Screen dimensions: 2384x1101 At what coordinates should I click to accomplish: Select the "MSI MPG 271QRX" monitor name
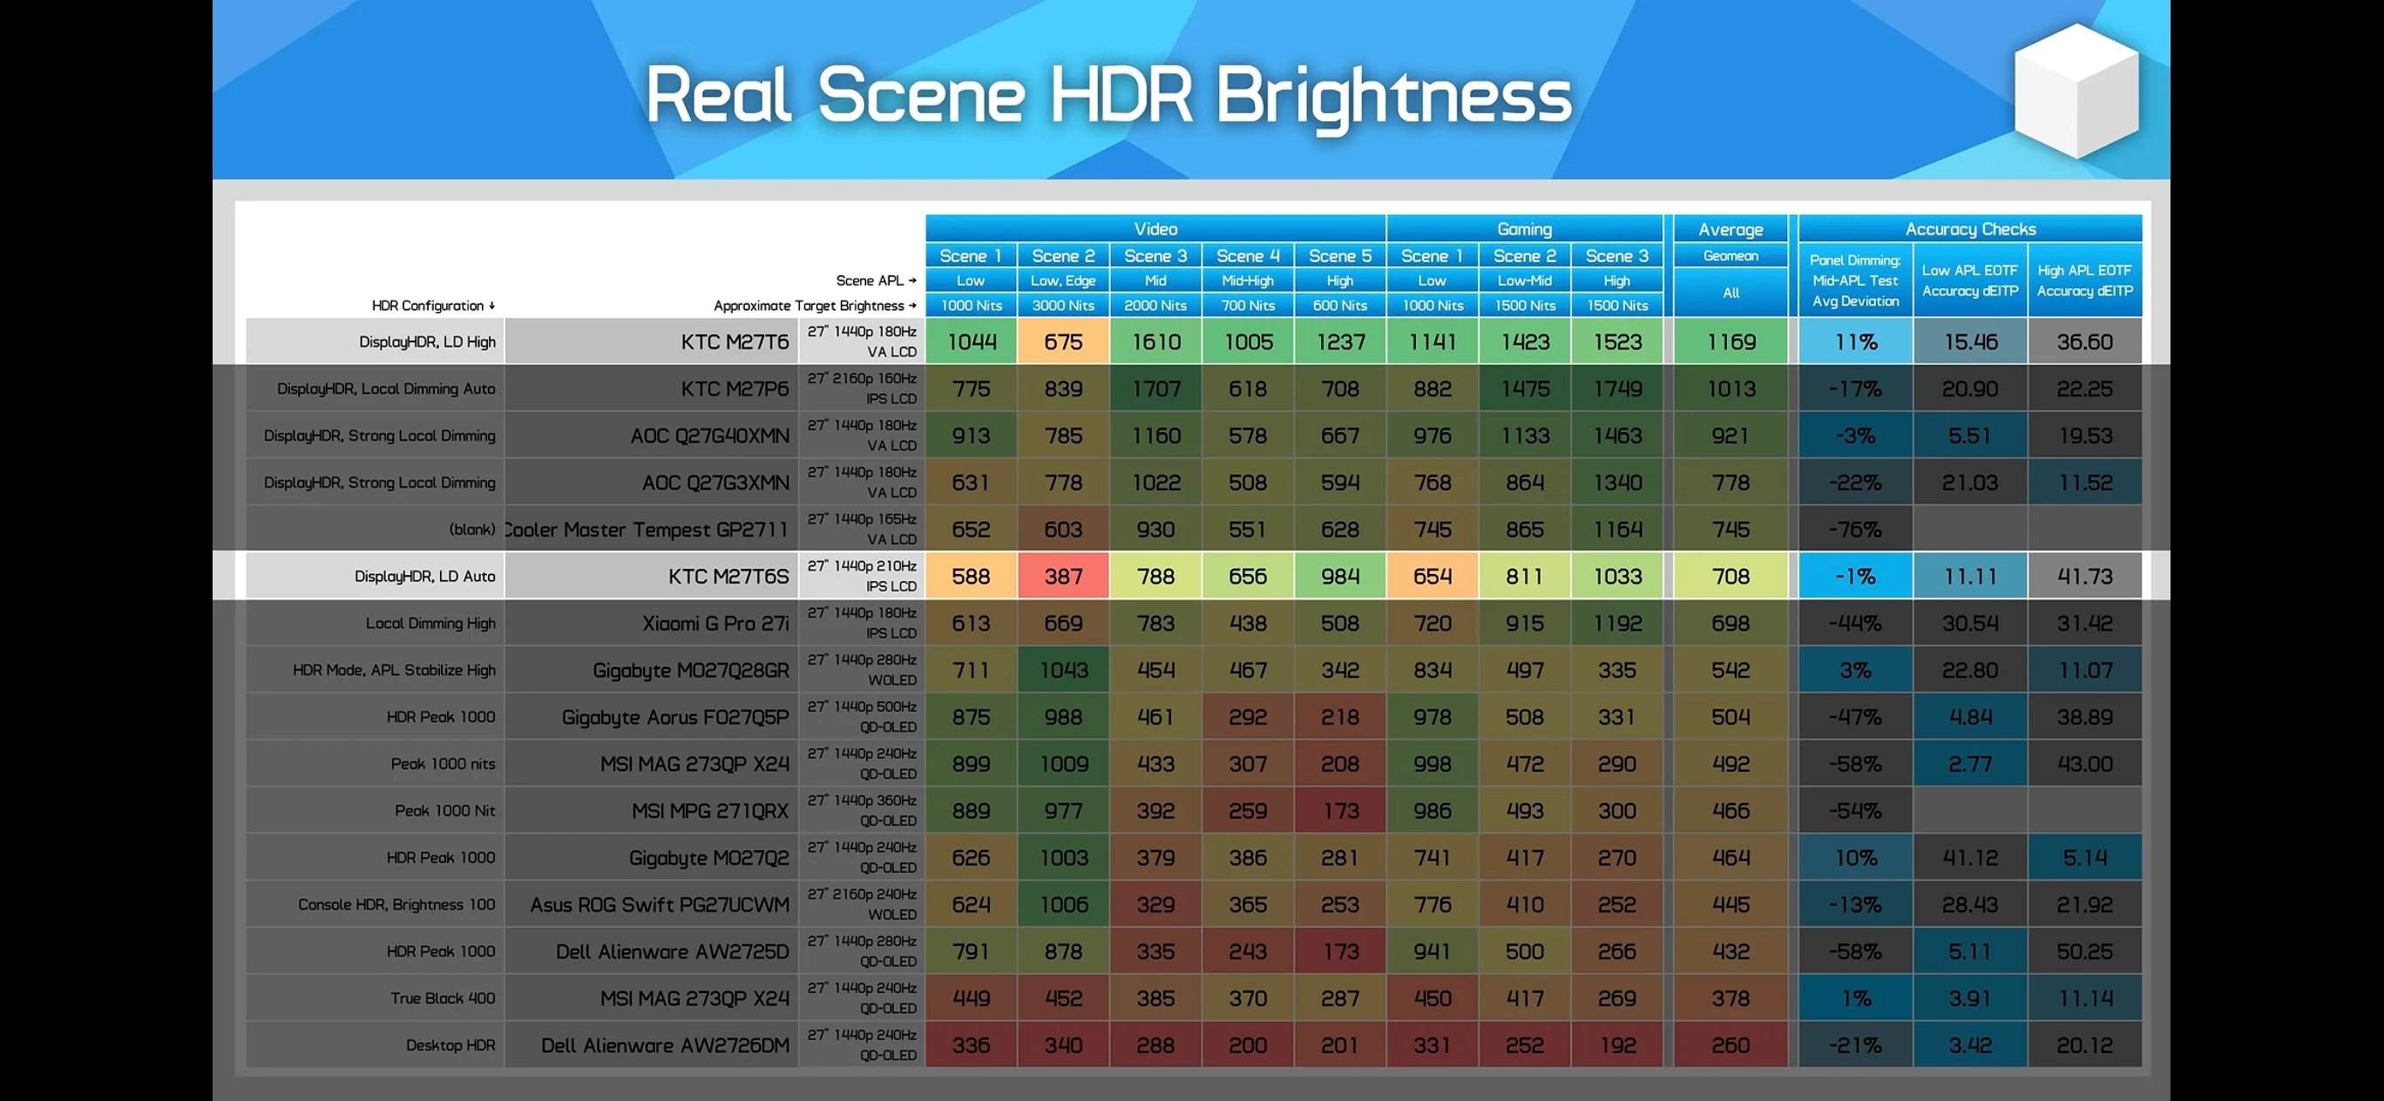point(710,812)
